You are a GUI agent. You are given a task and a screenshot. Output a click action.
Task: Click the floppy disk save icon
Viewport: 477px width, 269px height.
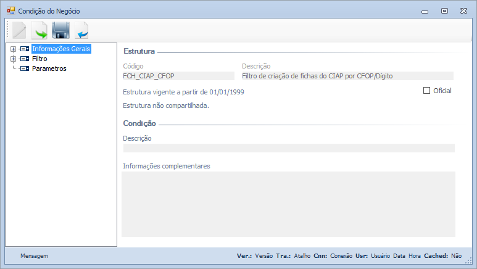(x=61, y=30)
